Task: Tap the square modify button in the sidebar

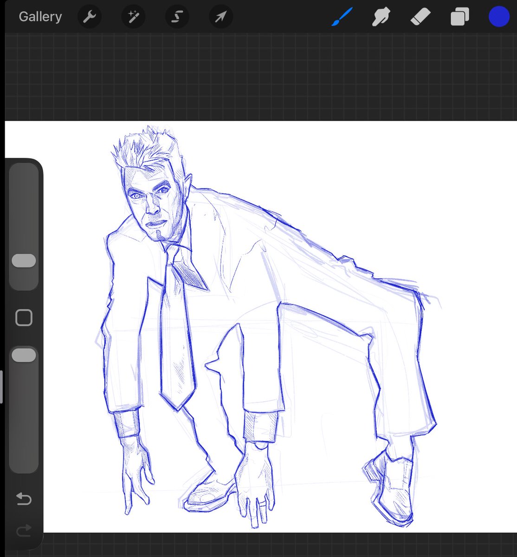Action: tap(24, 318)
